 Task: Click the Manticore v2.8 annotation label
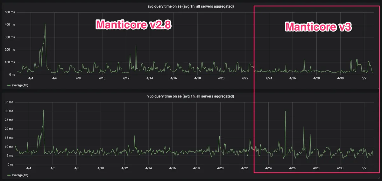134,25
